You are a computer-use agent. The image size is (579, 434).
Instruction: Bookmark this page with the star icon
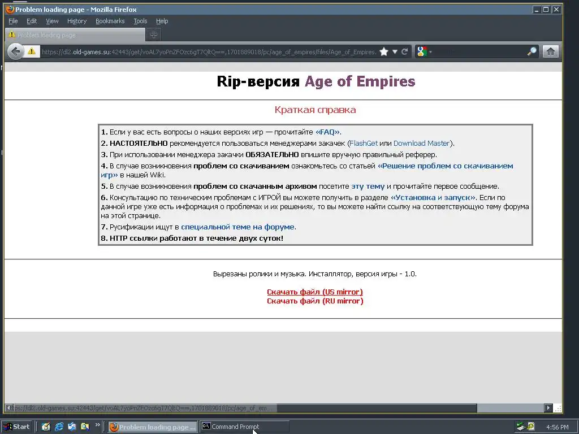[384, 51]
